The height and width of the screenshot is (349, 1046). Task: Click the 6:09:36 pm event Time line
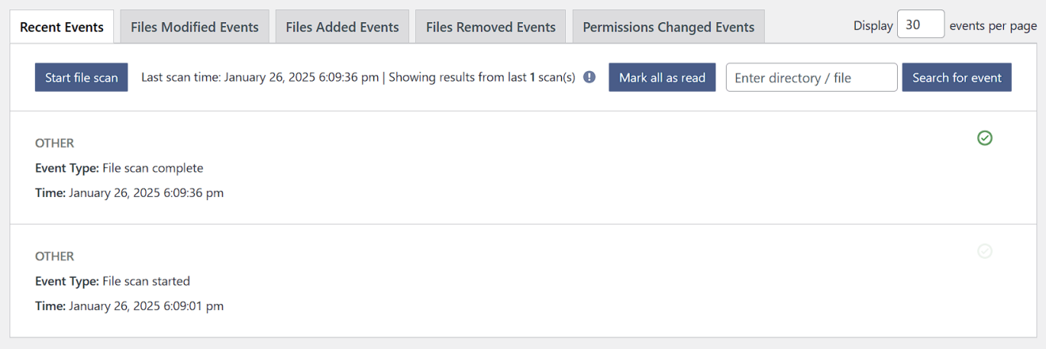click(x=129, y=192)
